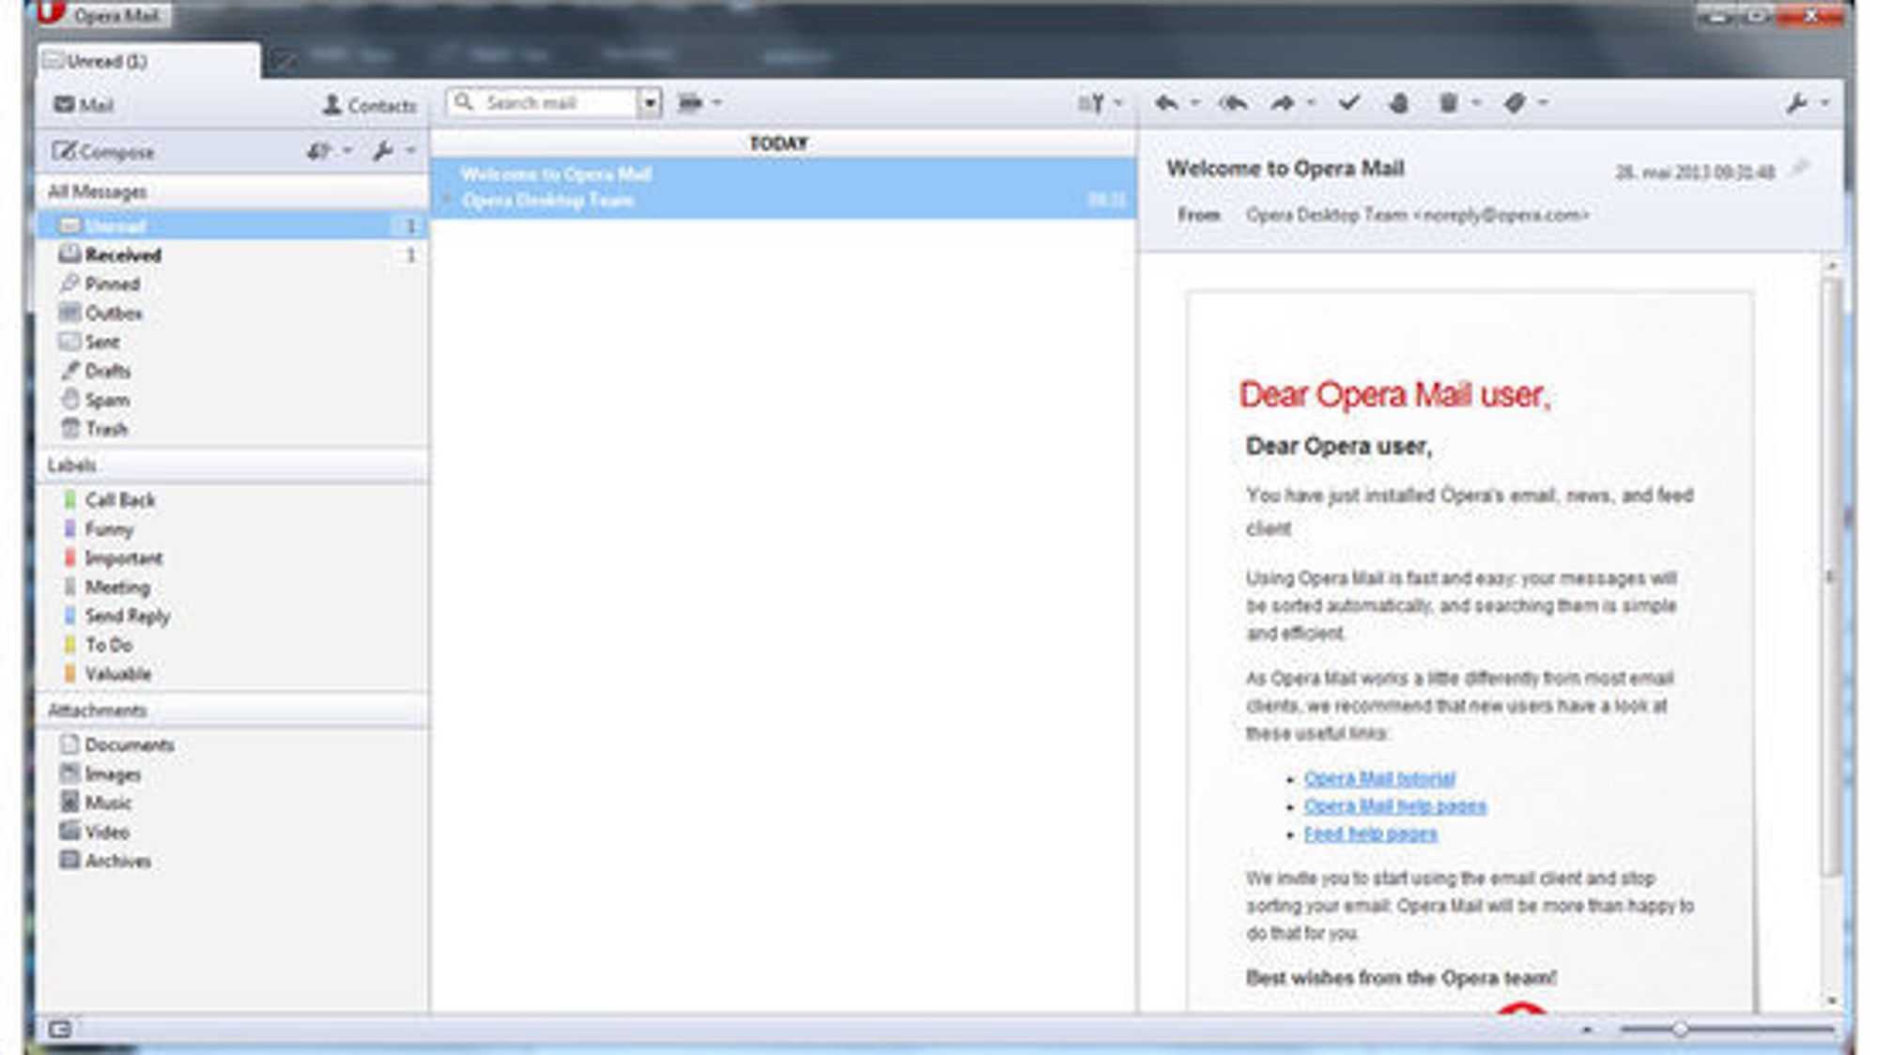Image resolution: width=1878 pixels, height=1055 pixels.
Task: Toggle the panel button in status bar
Action: coord(59,1030)
